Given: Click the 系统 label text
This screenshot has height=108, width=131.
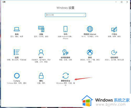Looking at the screenshot, I should pyautogui.click(x=17, y=34).
